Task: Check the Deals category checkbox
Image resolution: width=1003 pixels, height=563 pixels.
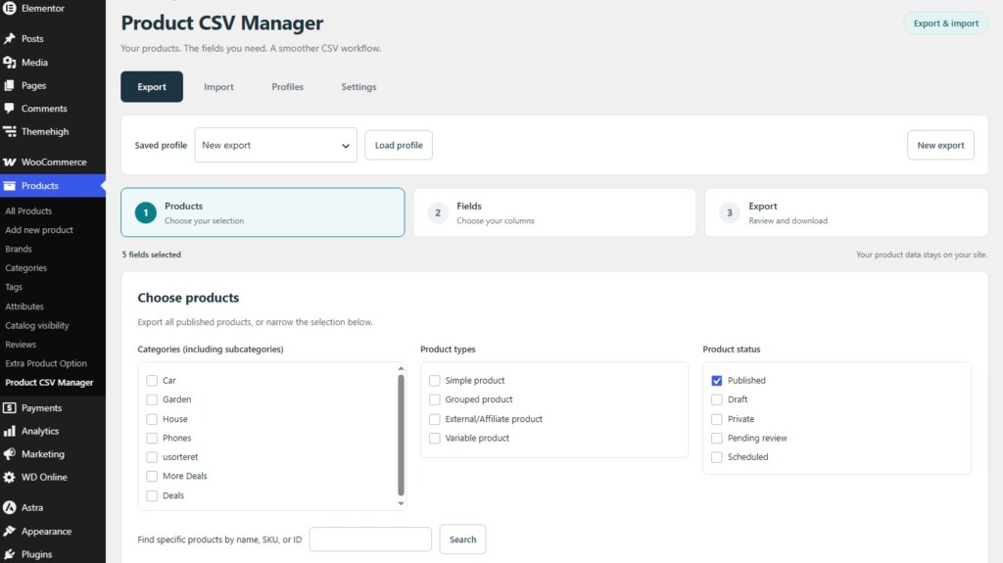Action: click(x=152, y=495)
